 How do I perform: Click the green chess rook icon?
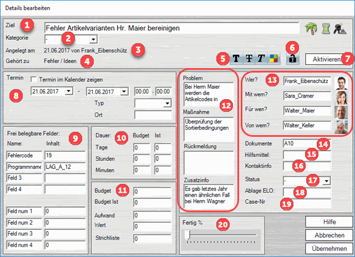point(325,28)
